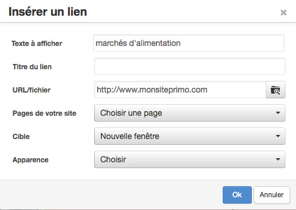Click the arrow on Nouvelle fenêtre dropdown
Viewport: 296px width, 210px height.
(x=278, y=136)
